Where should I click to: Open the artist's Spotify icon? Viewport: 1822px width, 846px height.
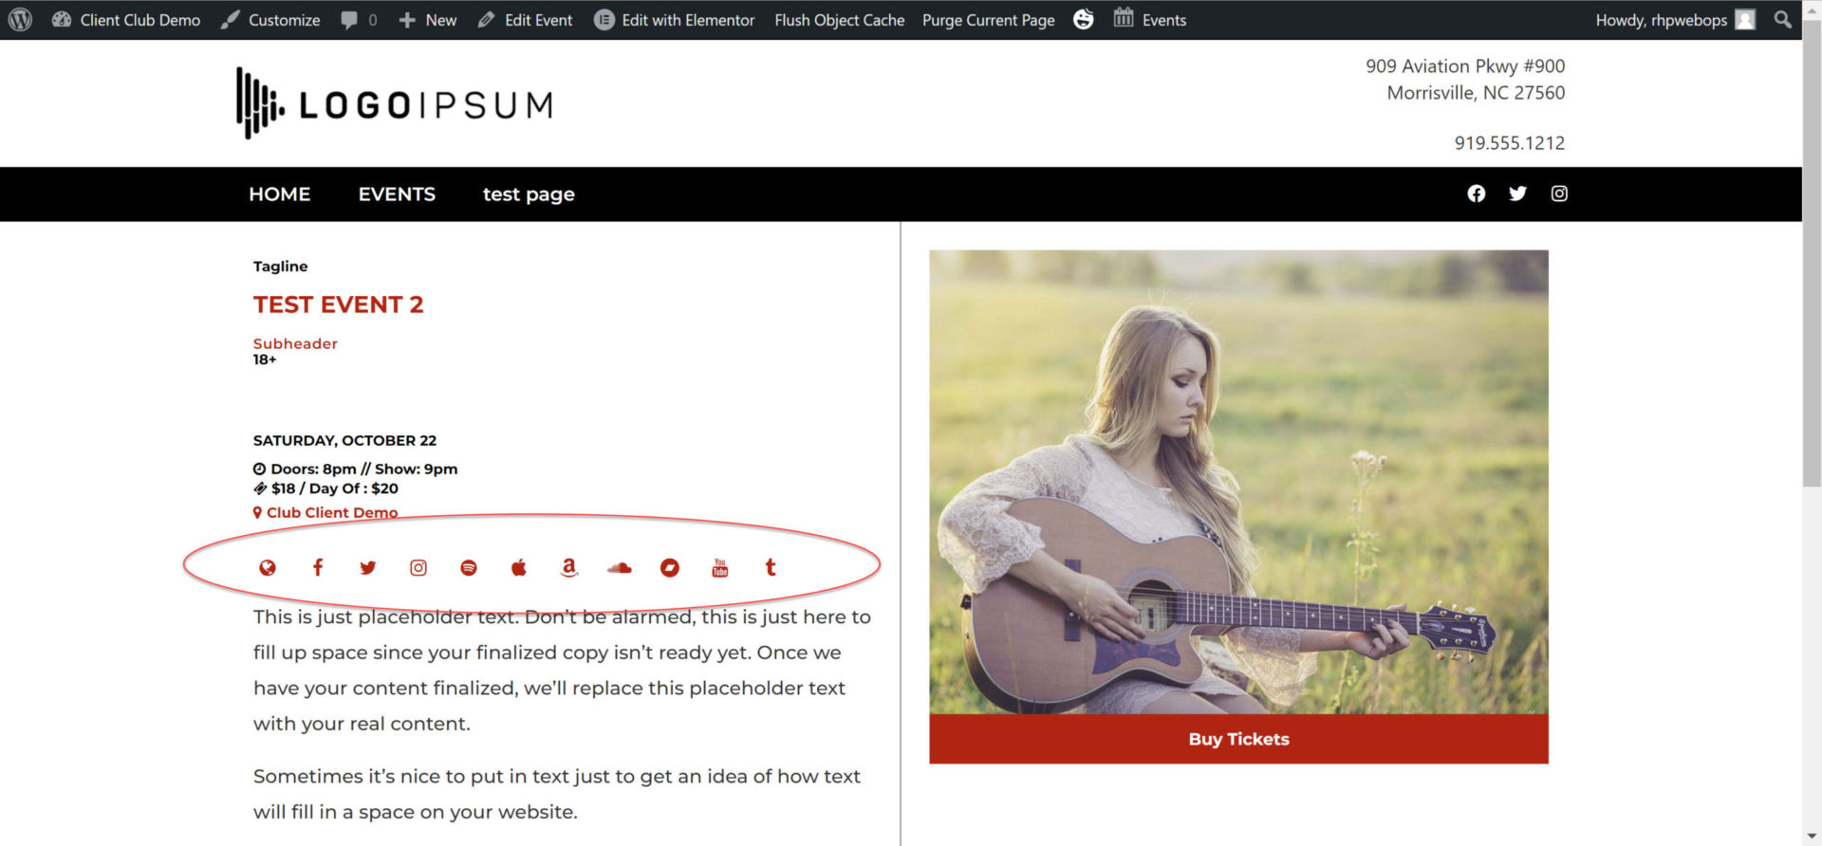point(469,567)
